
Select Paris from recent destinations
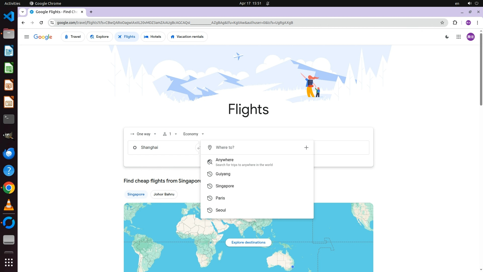(x=220, y=198)
